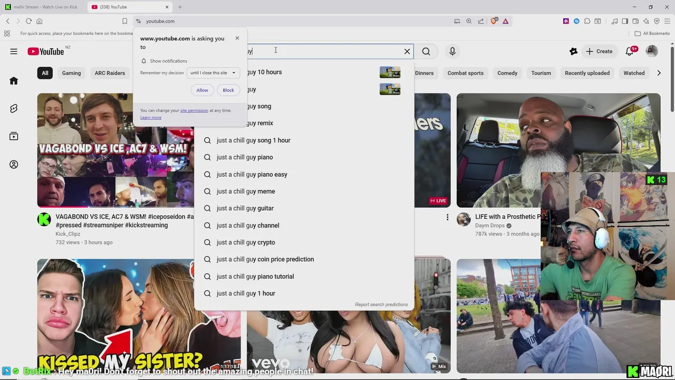Select the Watched filter chip
Screen dimensions: 675x380
click(x=634, y=73)
